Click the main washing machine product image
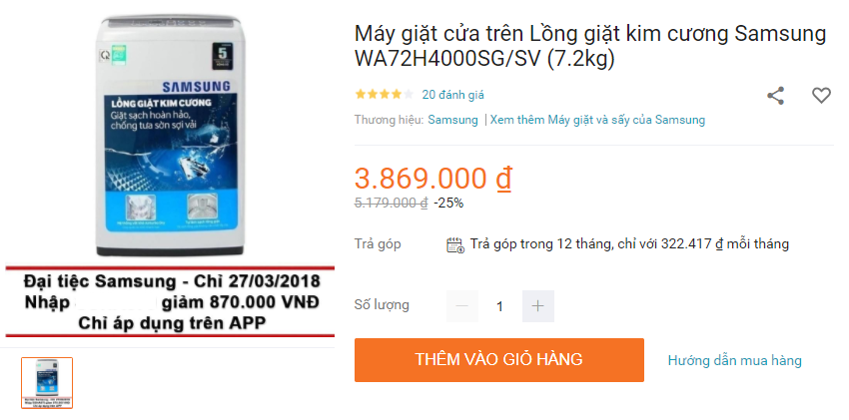The image size is (849, 420). (x=169, y=137)
